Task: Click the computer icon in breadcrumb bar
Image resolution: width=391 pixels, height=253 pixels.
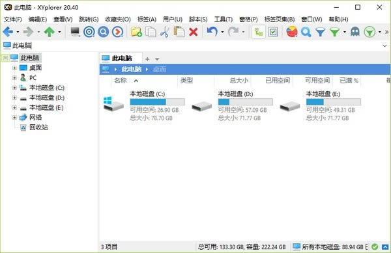Action: point(106,69)
